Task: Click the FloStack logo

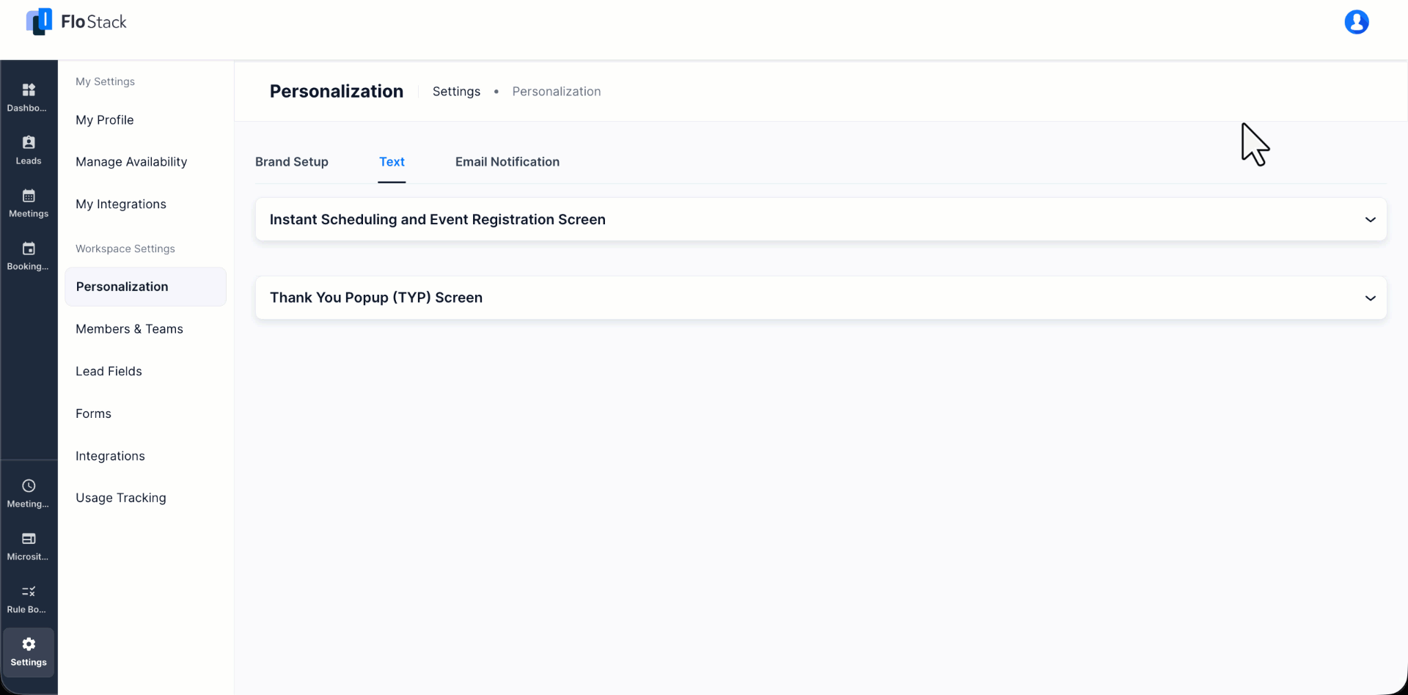Action: pos(76,22)
